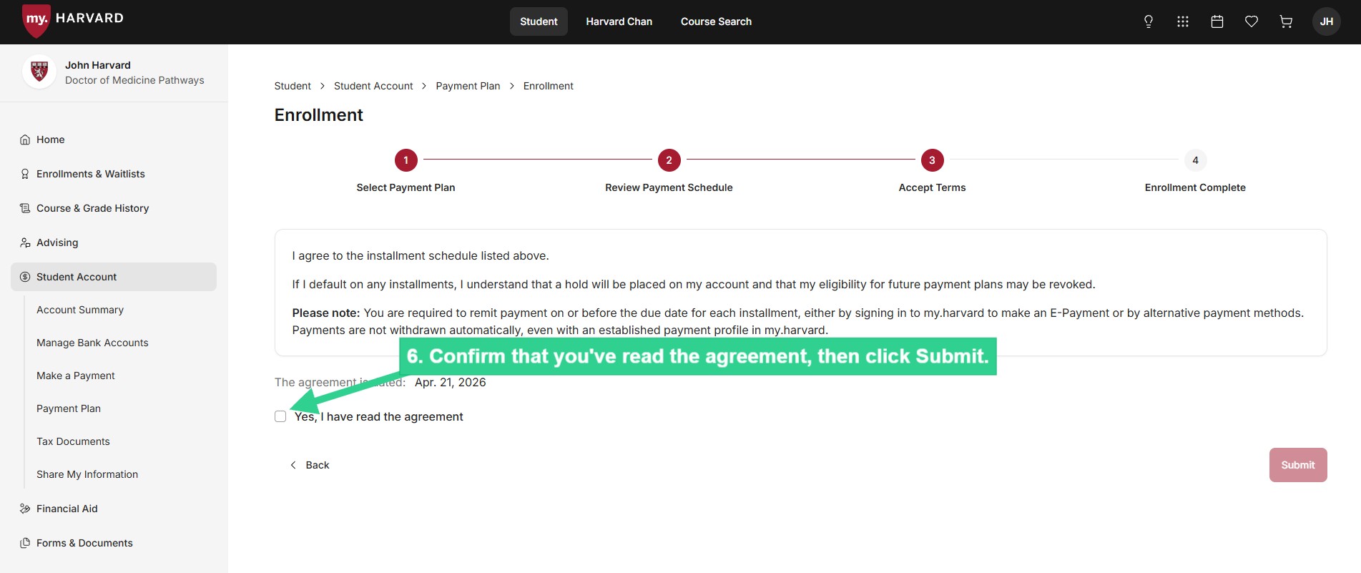Click Enrollment breadcrumb item

pos(549,86)
